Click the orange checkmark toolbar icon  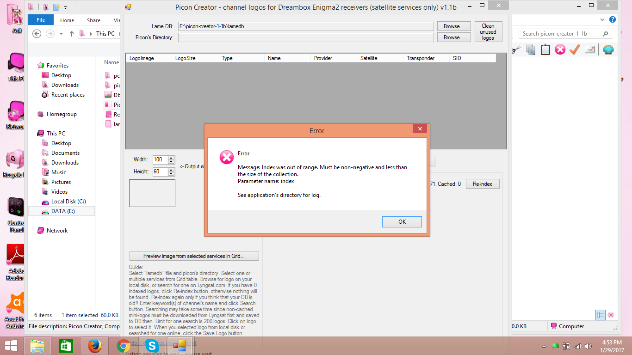click(x=575, y=49)
